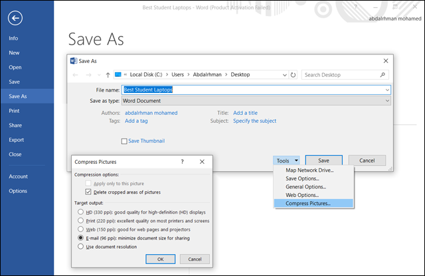Open Account page in backstage
The height and width of the screenshot is (276, 425).
point(27,176)
